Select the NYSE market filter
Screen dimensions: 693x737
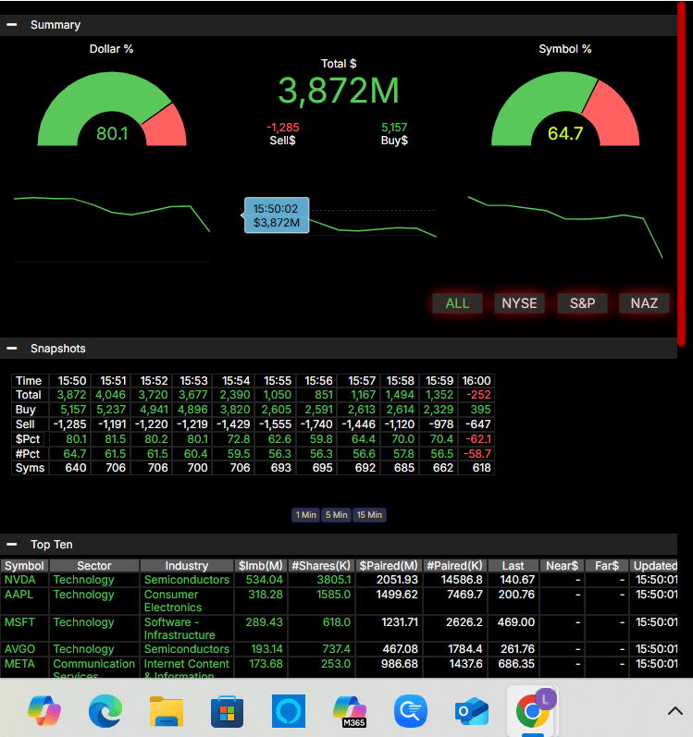[519, 303]
